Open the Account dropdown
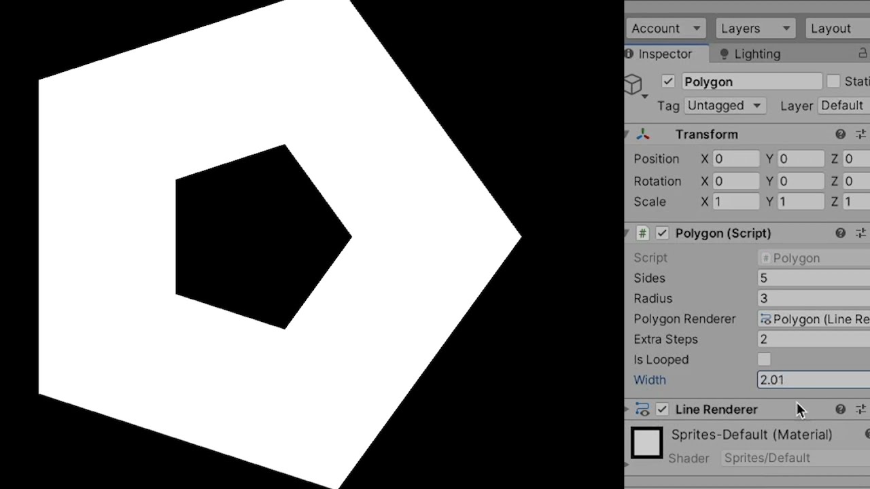The width and height of the screenshot is (870, 489). point(665,29)
